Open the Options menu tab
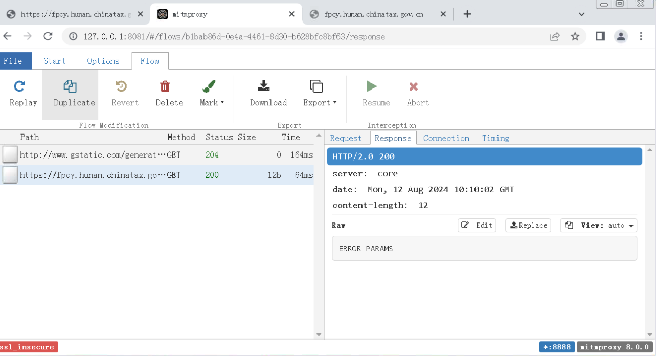Screen dimensions: 656x356 [103, 61]
